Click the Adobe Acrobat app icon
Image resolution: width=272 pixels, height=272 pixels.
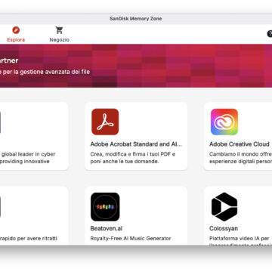[x=105, y=122]
